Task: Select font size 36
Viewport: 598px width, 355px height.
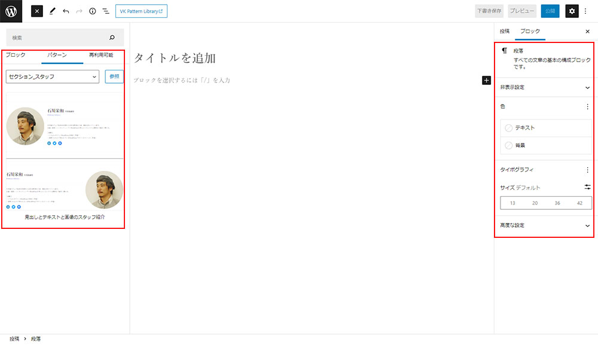Action: point(557,203)
